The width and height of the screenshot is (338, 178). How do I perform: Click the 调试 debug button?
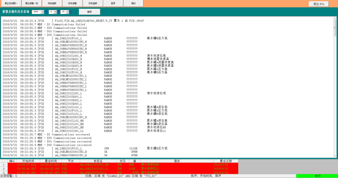(x=133, y=3)
